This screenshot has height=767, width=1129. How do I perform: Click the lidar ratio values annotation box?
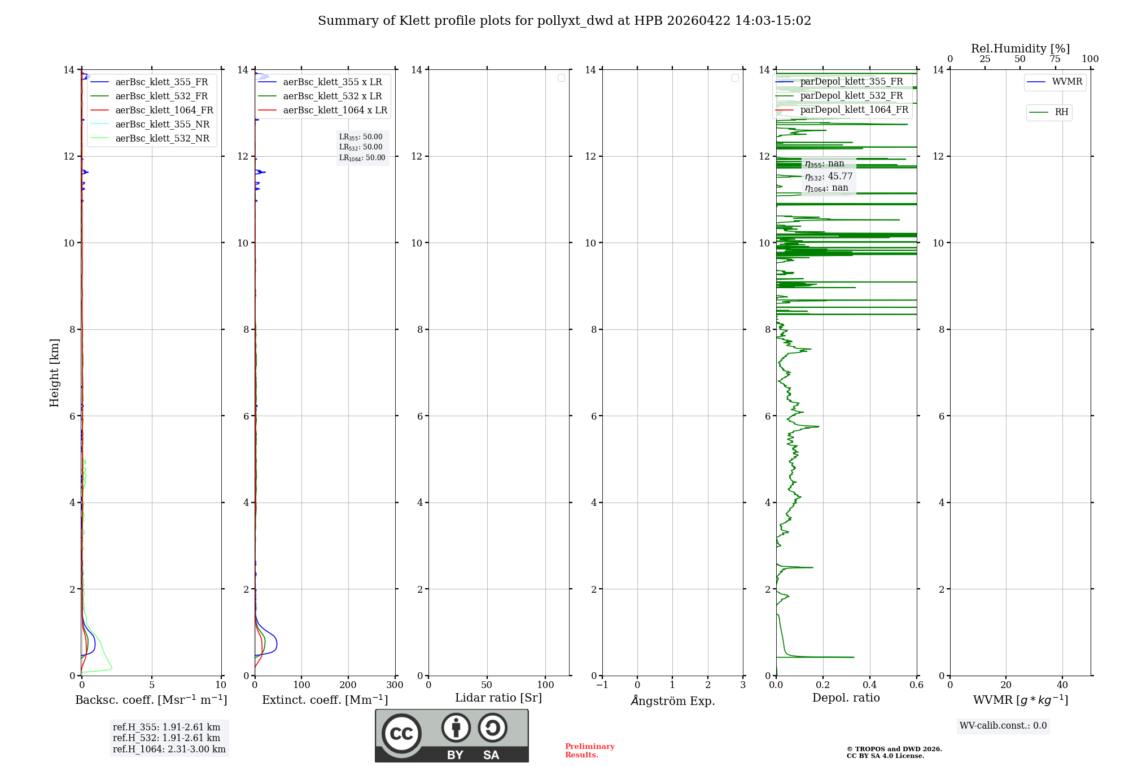[362, 147]
